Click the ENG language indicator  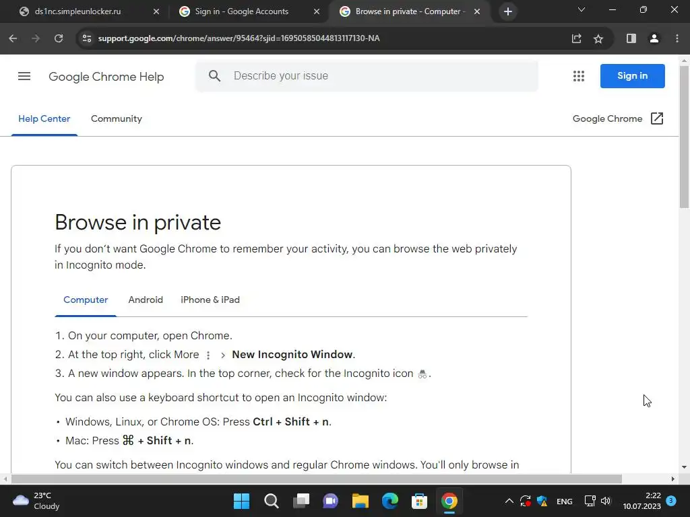(564, 501)
